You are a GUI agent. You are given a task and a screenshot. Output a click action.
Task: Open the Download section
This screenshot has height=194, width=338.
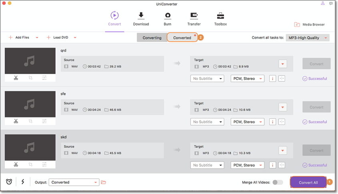click(x=141, y=19)
